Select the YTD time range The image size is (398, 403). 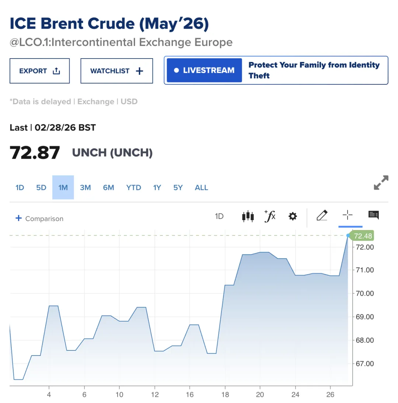coord(133,188)
